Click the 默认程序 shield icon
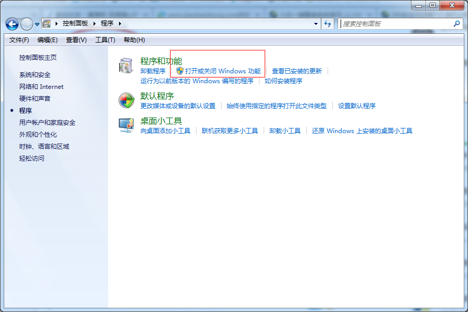This screenshot has width=468, height=312. coord(125,100)
